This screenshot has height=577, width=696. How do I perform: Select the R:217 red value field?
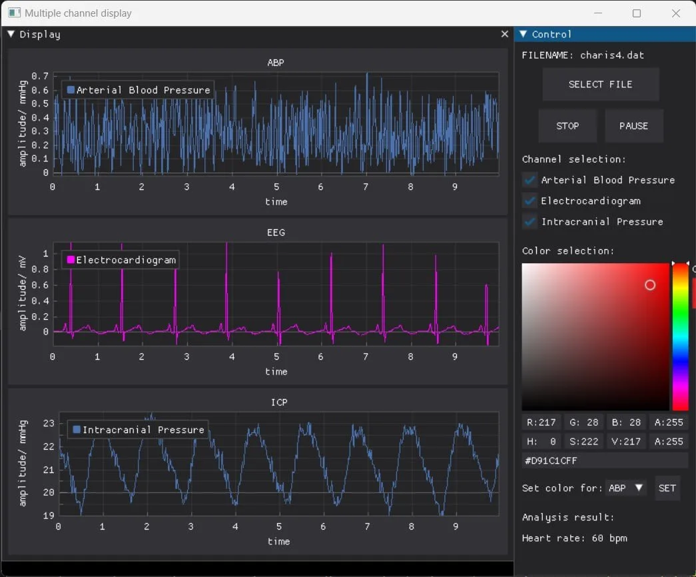541,422
